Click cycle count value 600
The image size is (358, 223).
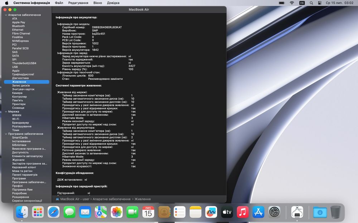coord(91,76)
